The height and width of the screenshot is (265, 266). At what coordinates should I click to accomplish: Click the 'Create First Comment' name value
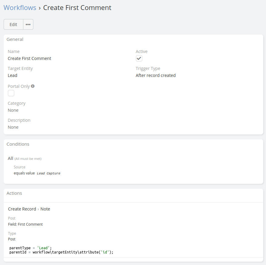tap(29, 58)
